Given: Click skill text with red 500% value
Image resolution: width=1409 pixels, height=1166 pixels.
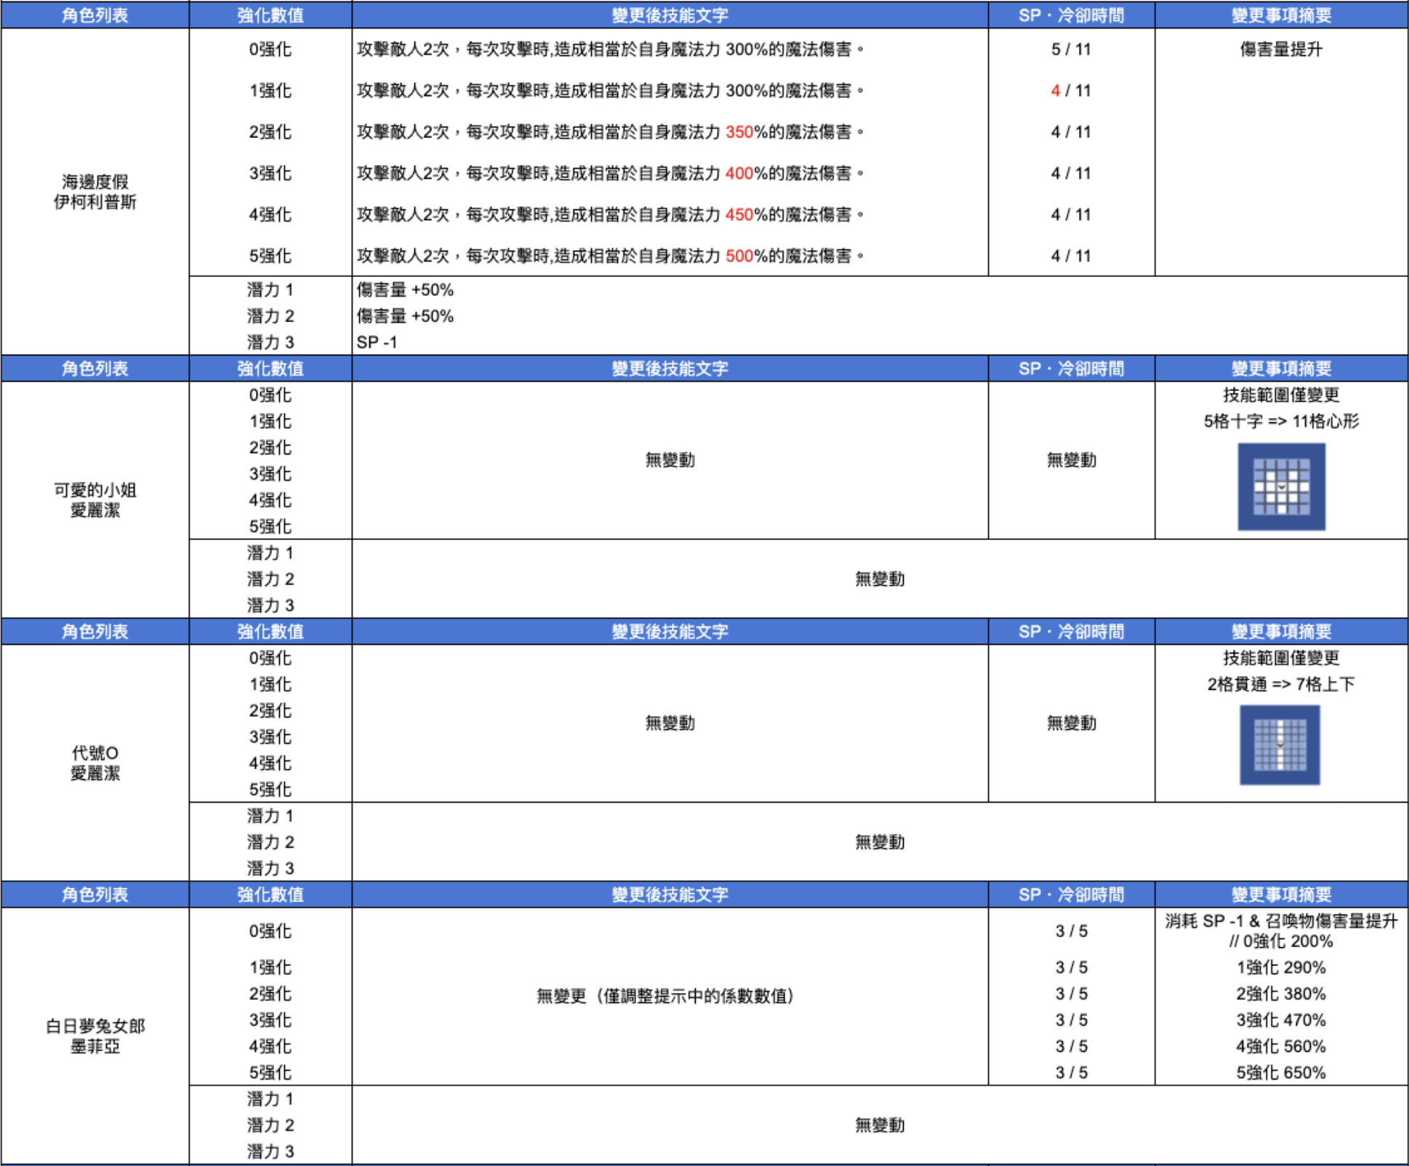Looking at the screenshot, I should (609, 256).
